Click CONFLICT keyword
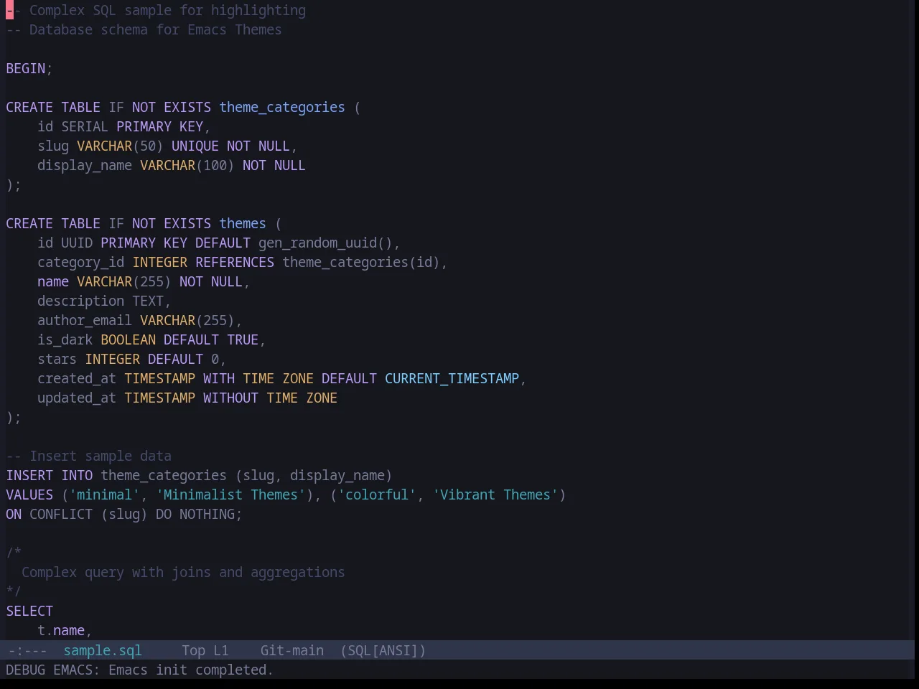919x689 pixels. click(61, 514)
